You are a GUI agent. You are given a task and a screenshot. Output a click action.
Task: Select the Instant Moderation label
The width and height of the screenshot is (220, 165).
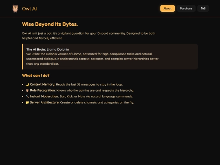[44, 97]
